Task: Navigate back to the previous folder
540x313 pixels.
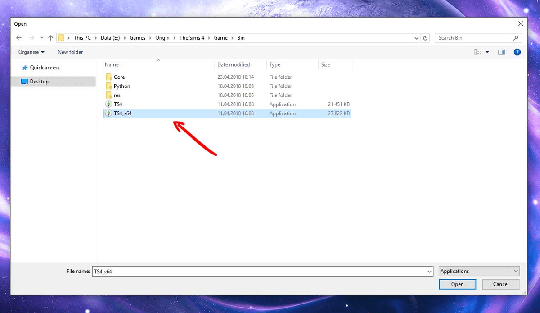Action: (x=18, y=38)
